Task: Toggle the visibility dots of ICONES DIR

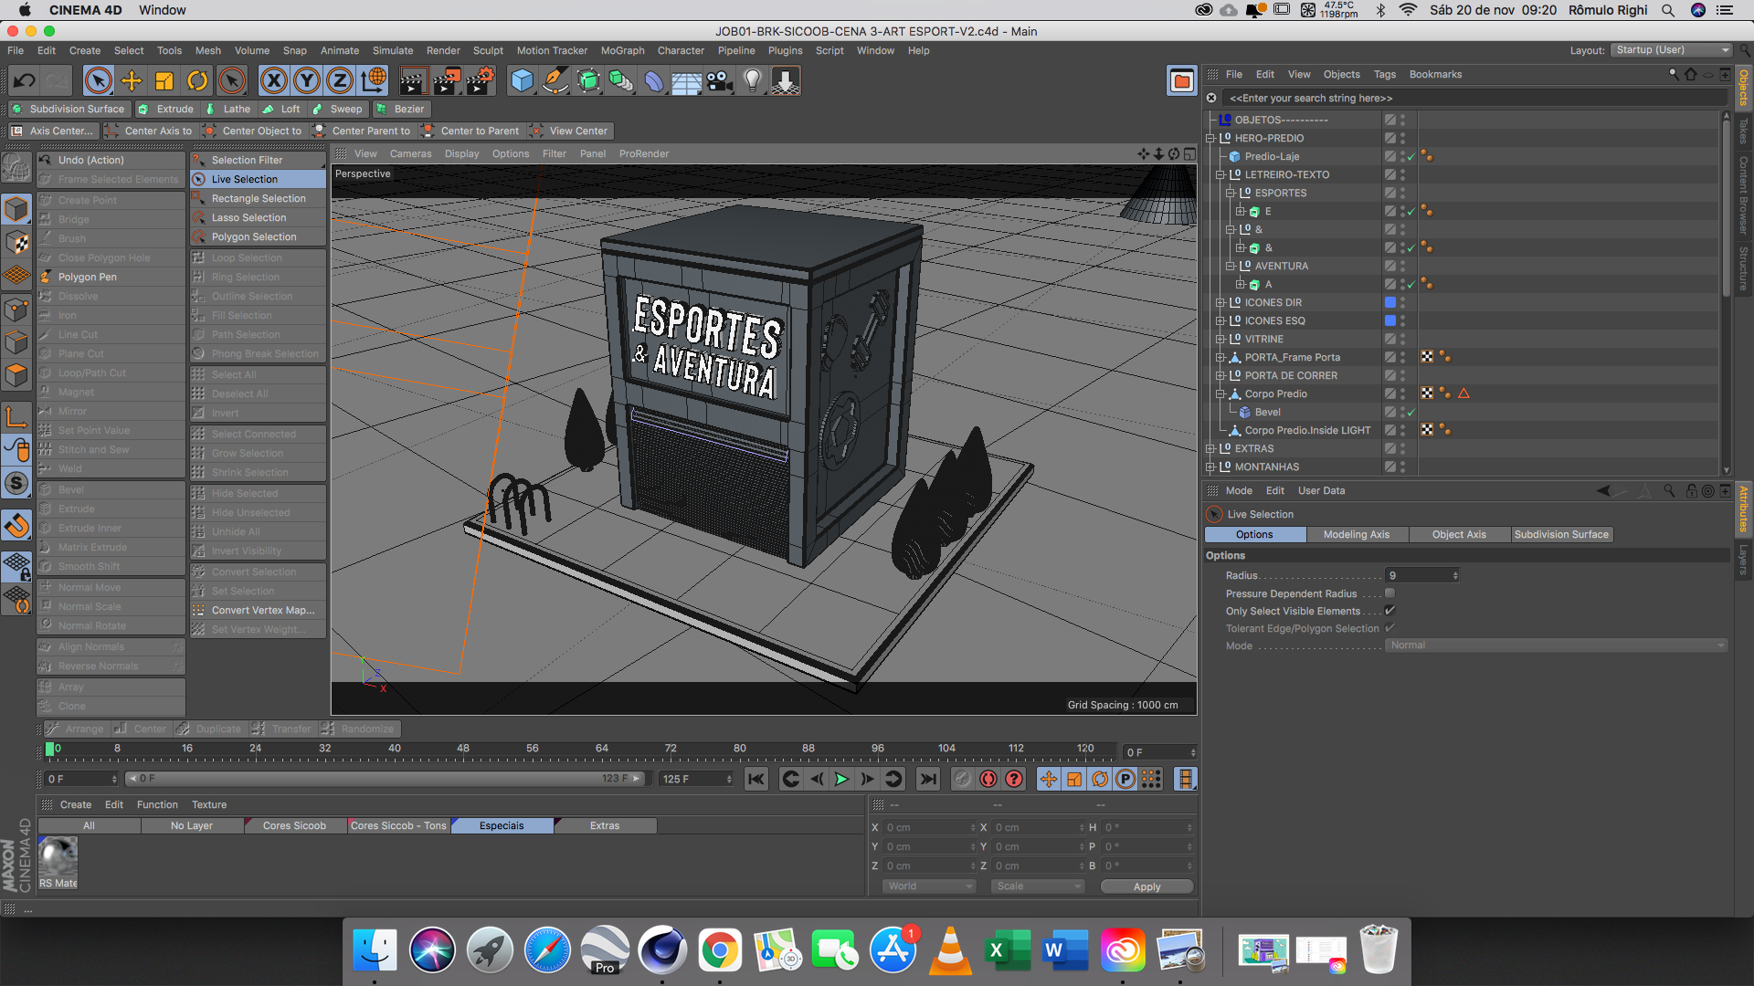Action: (x=1402, y=302)
